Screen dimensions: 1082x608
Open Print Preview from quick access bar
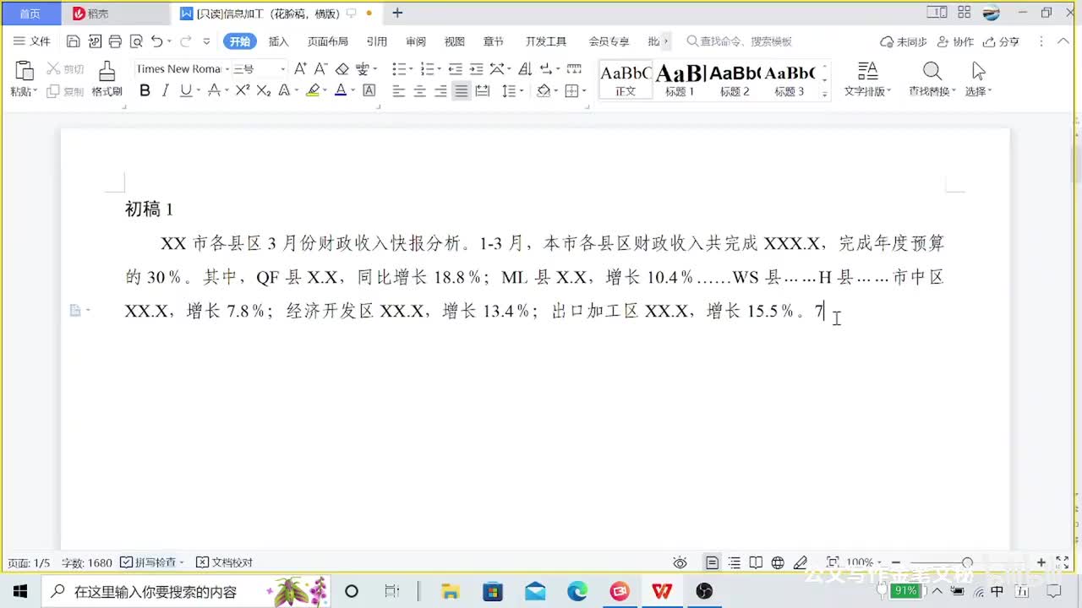[136, 41]
